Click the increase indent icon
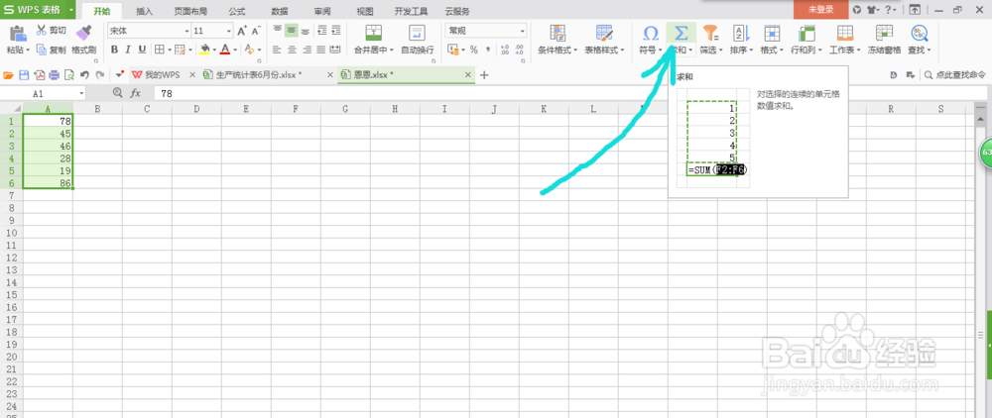Screen dimensions: 992x418 335,31
